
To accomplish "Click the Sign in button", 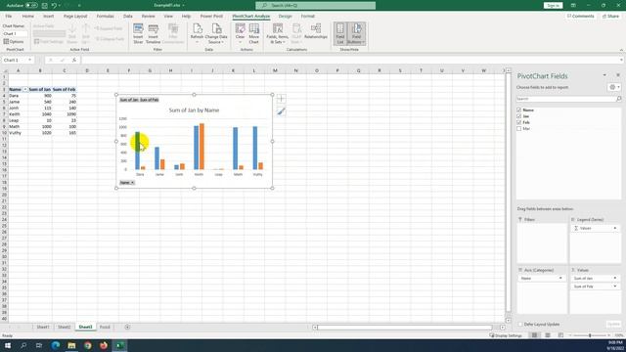I will tap(553, 6).
